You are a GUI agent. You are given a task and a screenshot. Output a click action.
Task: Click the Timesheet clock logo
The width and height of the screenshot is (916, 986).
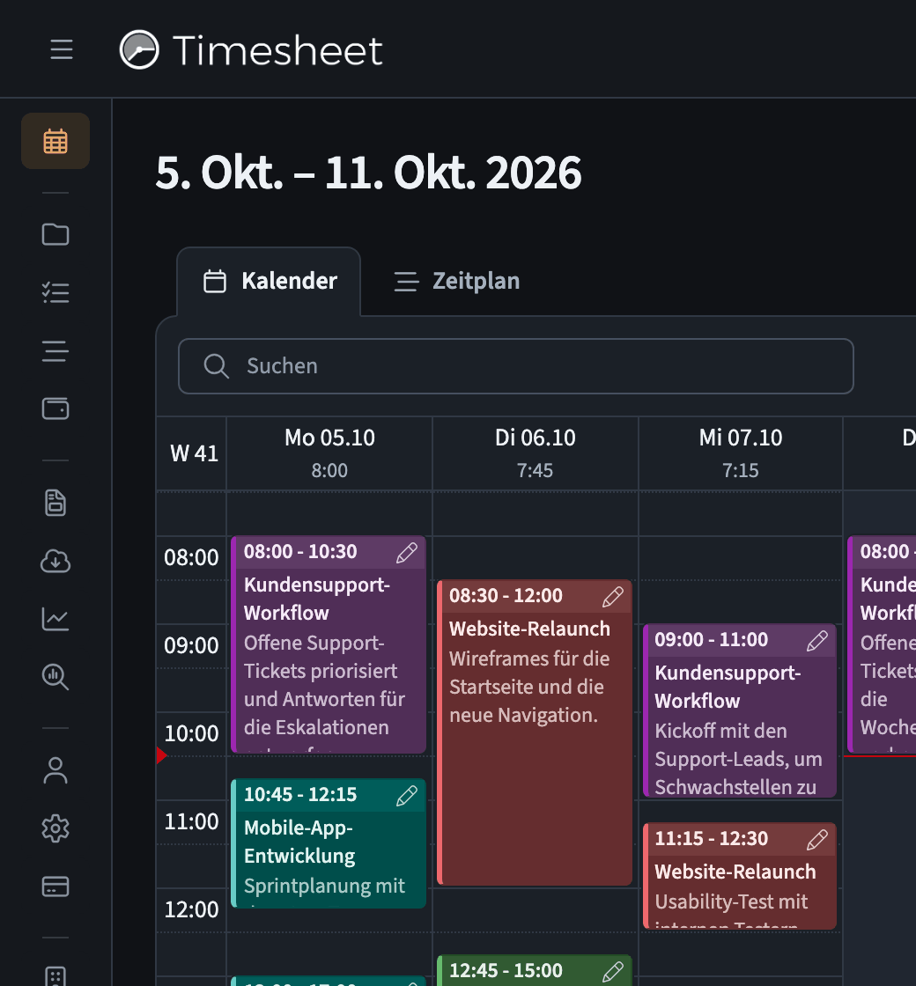pyautogui.click(x=139, y=49)
